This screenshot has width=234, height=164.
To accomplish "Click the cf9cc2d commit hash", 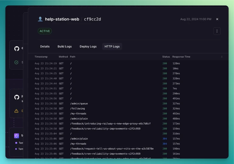I will click(92, 19).
